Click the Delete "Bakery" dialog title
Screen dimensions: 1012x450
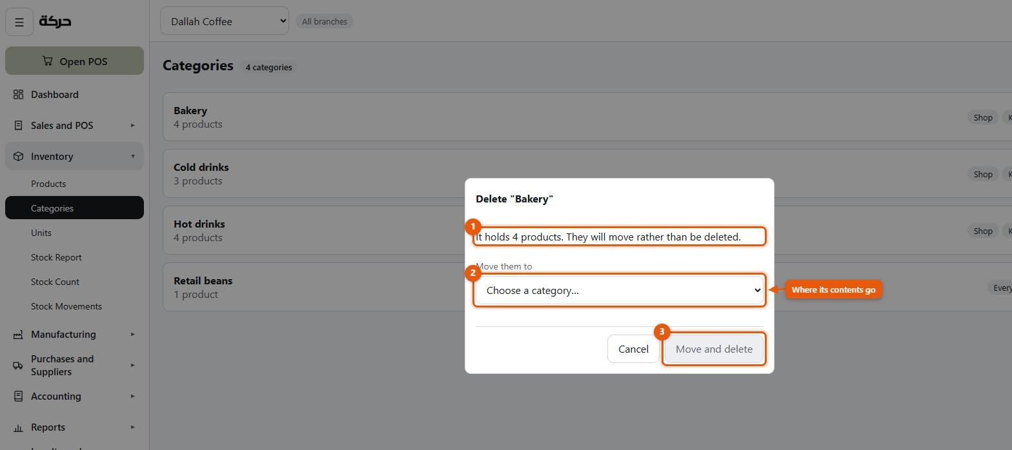(514, 199)
